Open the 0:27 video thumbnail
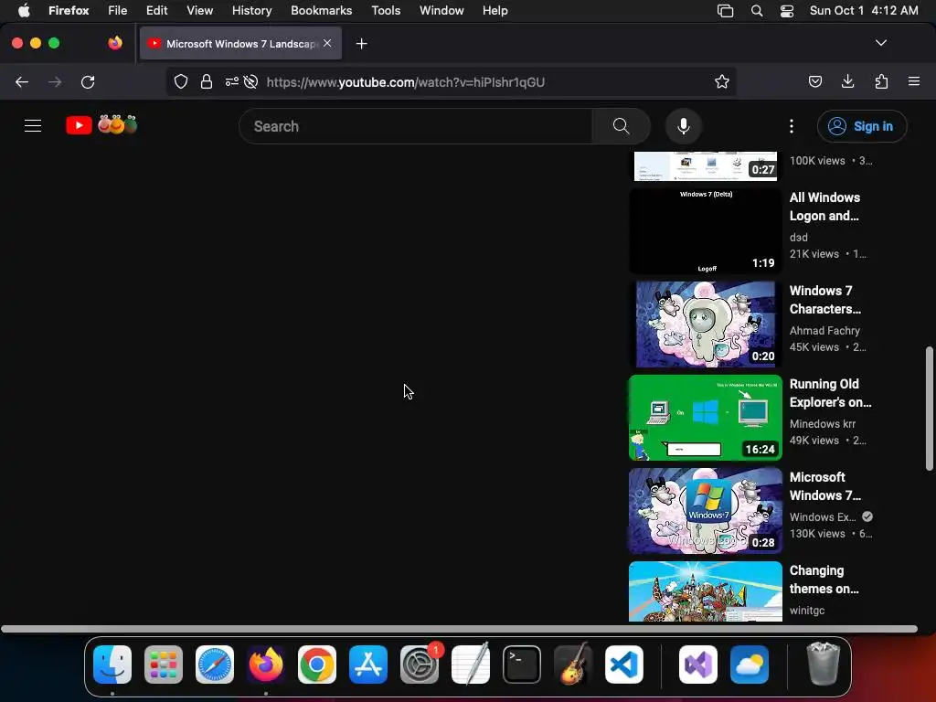The height and width of the screenshot is (702, 936). pos(705,165)
